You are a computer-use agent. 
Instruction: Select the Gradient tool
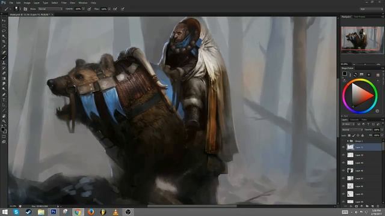point(4,79)
